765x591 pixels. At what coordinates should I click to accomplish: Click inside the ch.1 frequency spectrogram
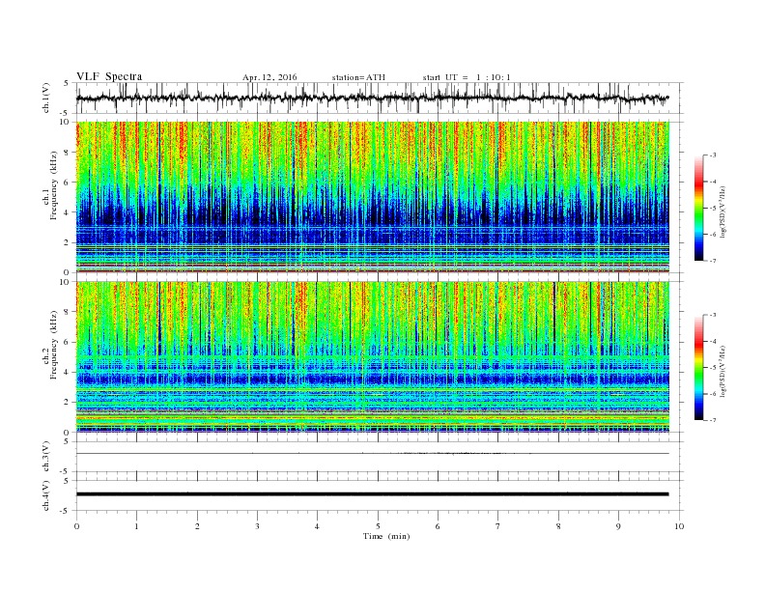pyautogui.click(x=372, y=197)
